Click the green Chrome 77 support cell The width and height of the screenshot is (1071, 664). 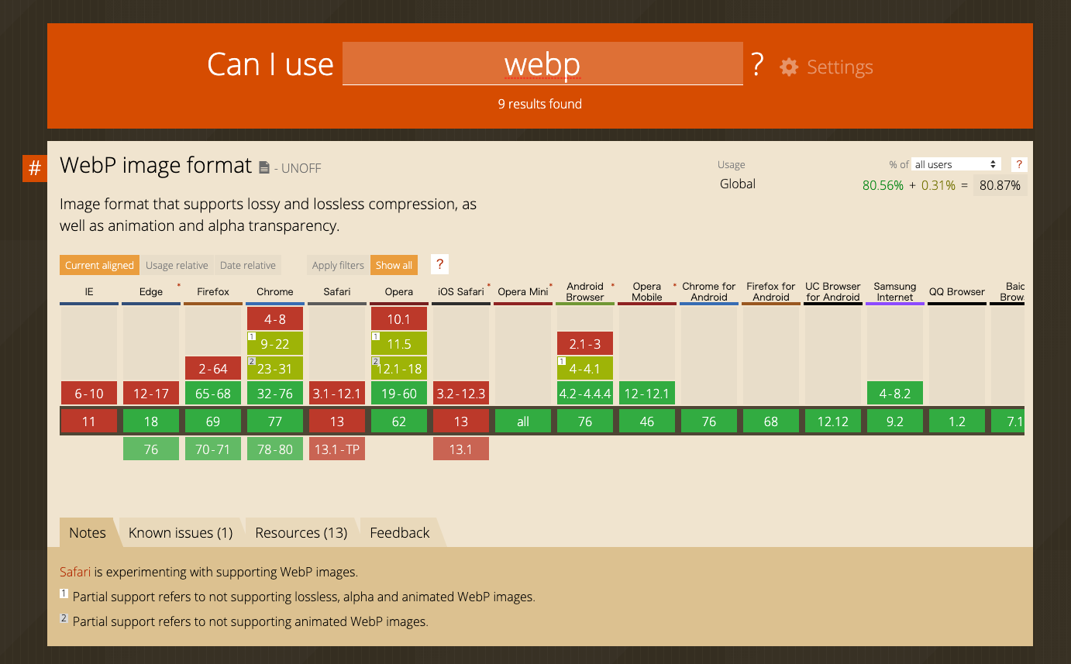point(275,421)
